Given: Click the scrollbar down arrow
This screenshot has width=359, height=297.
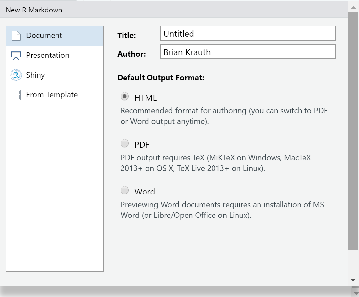Looking at the screenshot, I should tap(353, 280).
